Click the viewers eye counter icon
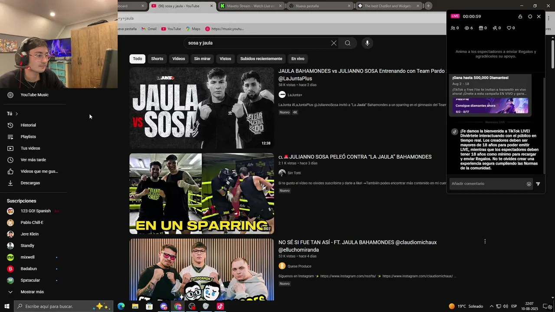This screenshot has height=312, width=555. (467, 28)
